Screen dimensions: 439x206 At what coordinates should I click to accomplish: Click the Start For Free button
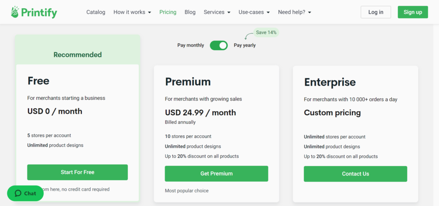(78, 172)
